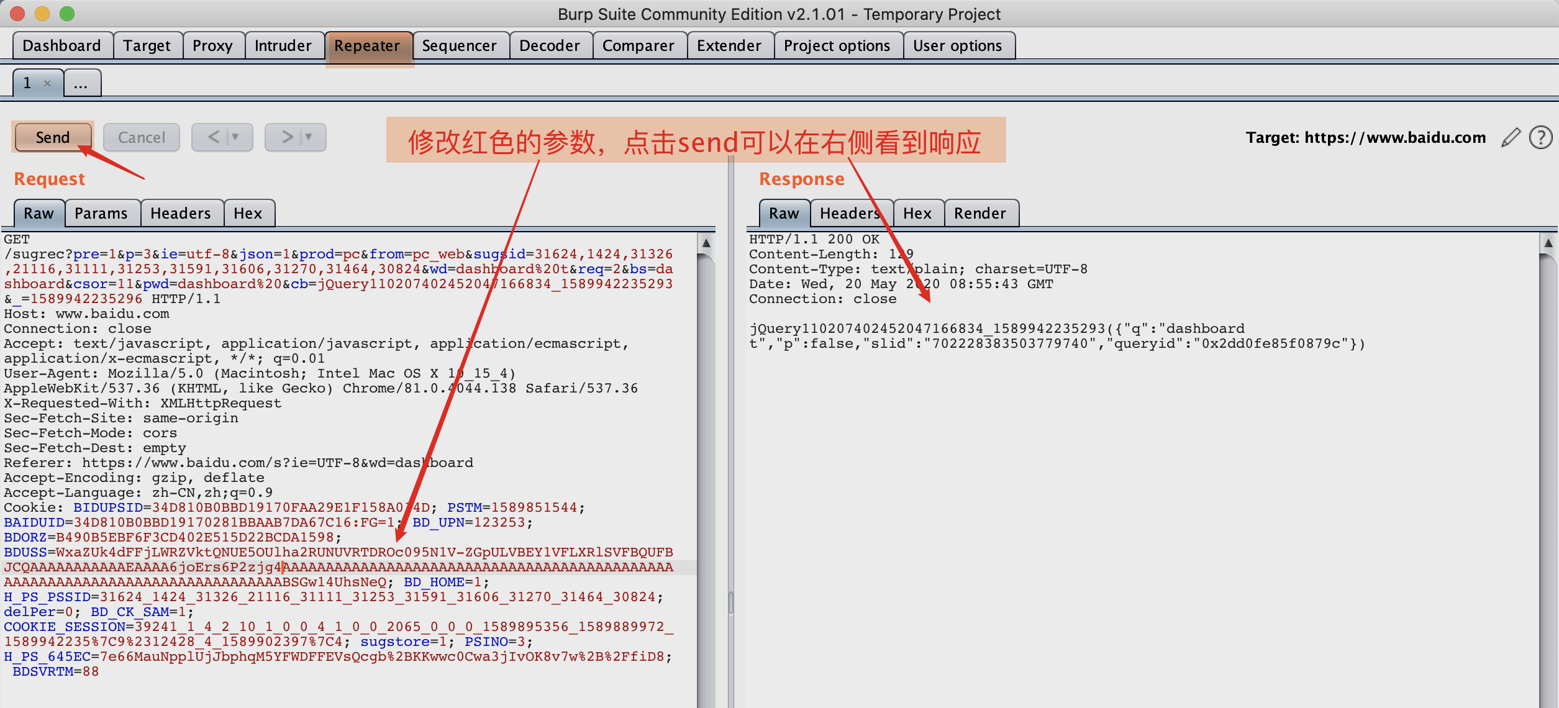Click the jQuery JSON response body

pos(1057,336)
